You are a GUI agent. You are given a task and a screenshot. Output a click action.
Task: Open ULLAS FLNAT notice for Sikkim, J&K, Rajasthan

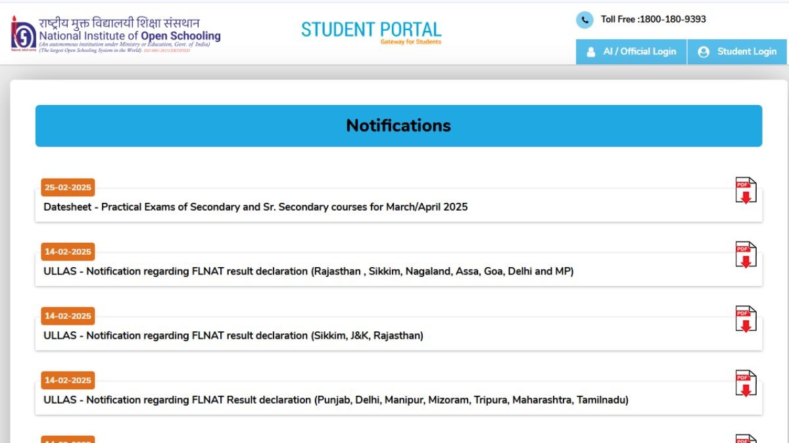coord(233,335)
